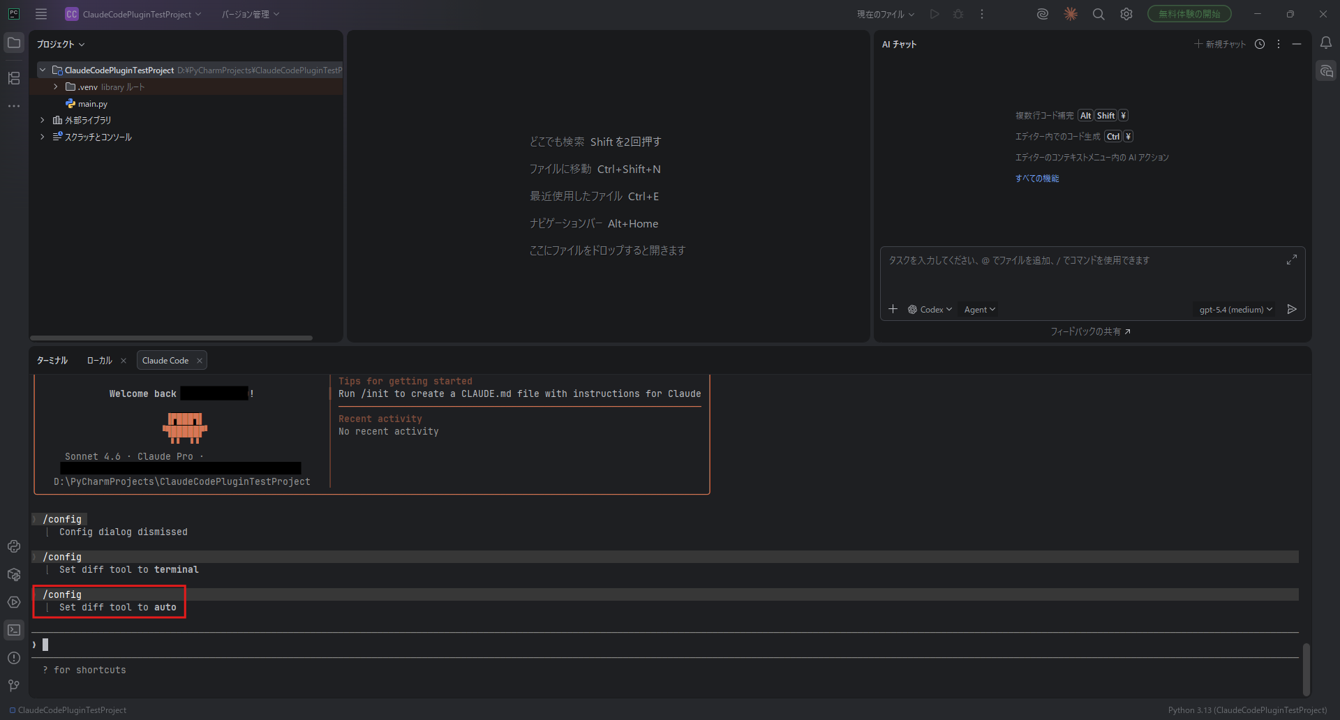The width and height of the screenshot is (1340, 720).
Task: Expand the .venv folder node
Action: (56, 87)
